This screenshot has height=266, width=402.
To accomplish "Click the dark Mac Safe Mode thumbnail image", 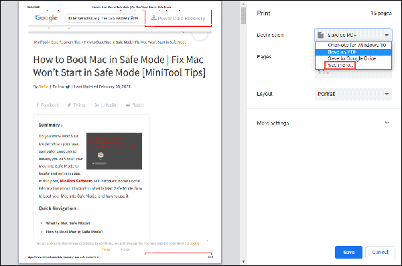I will [114, 151].
